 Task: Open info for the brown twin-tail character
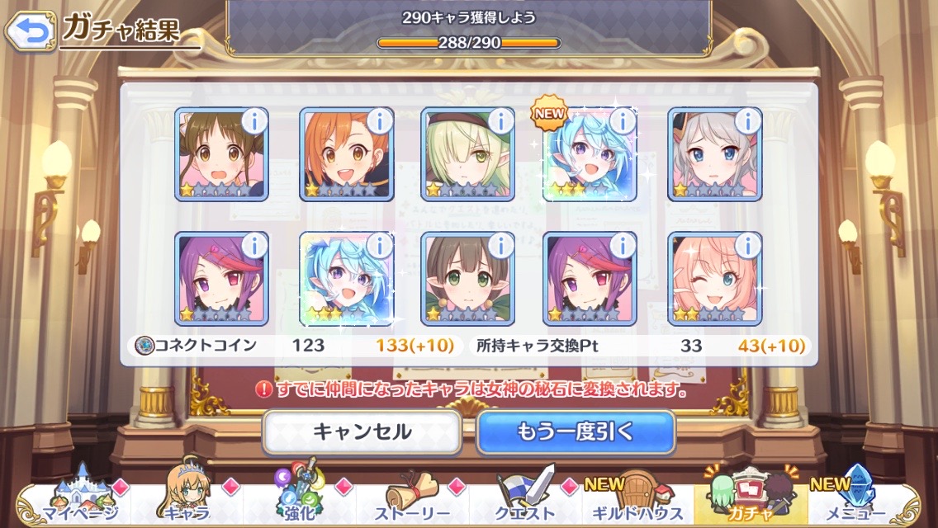tap(254, 121)
